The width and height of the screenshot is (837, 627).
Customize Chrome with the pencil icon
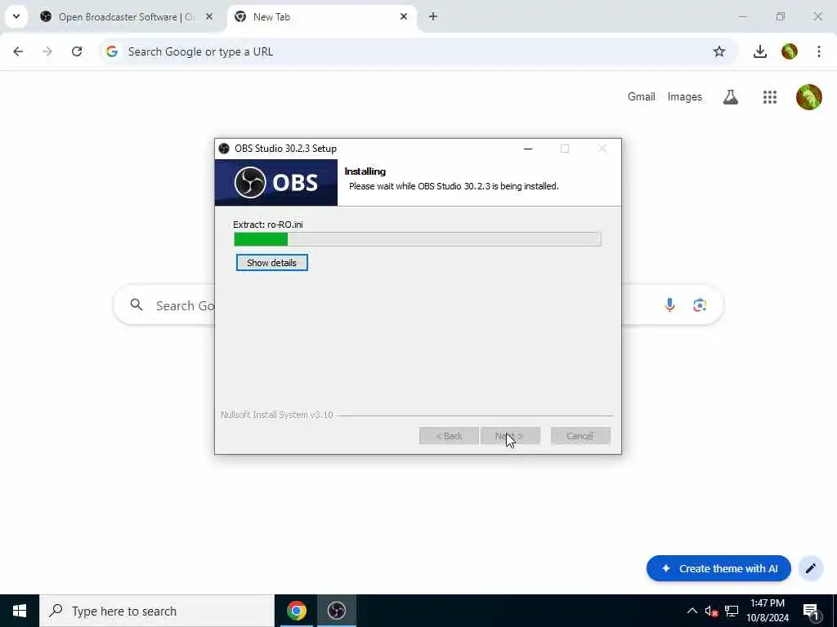coord(810,568)
